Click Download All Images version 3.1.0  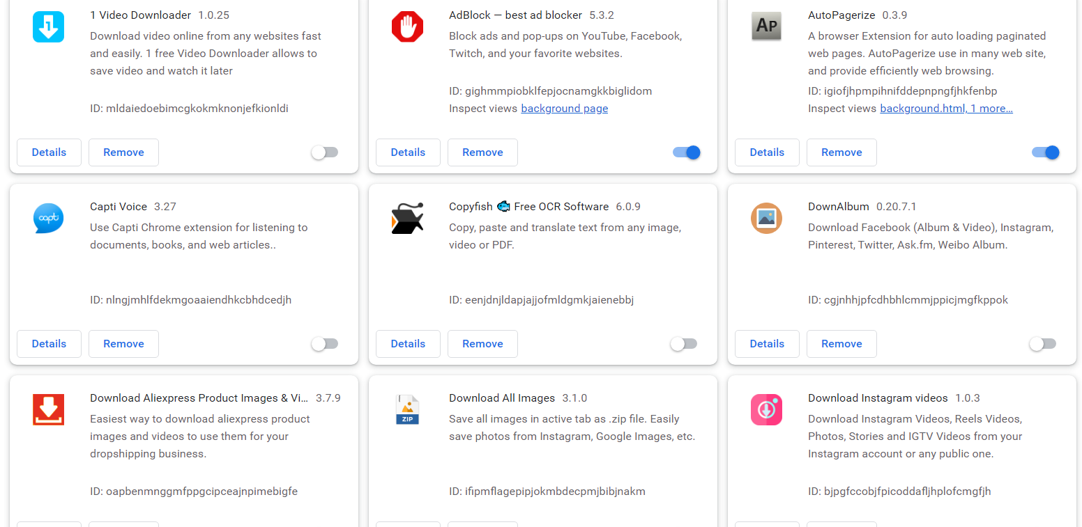[574, 398]
